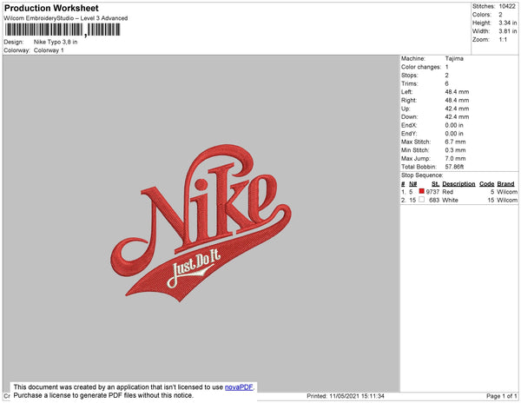Click the Code column header
521x403 pixels.
coord(486,184)
